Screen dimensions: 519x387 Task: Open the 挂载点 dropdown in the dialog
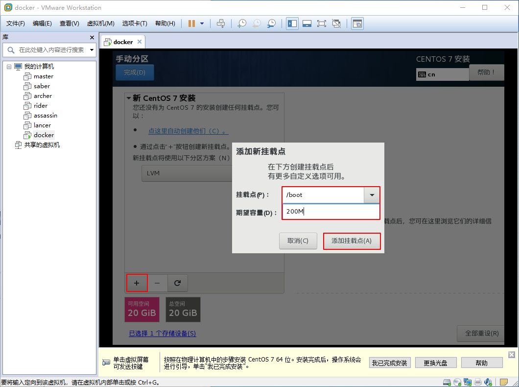click(372, 194)
